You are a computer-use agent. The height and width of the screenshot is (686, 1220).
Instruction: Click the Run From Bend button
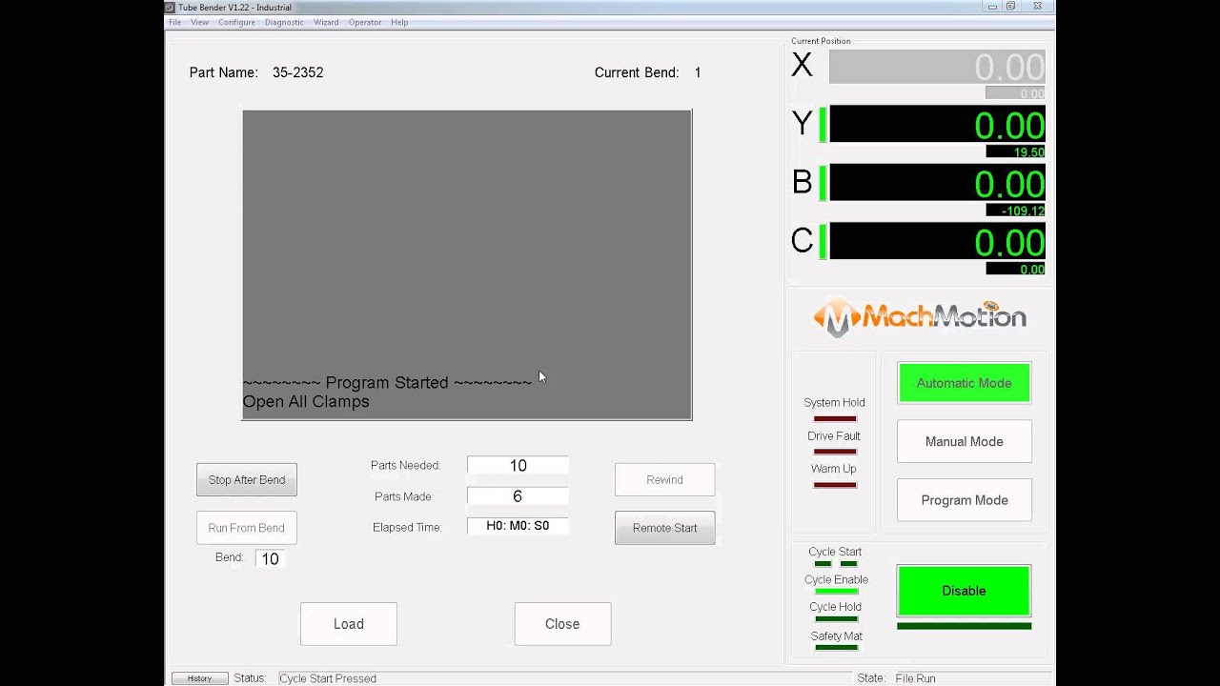[x=247, y=528]
